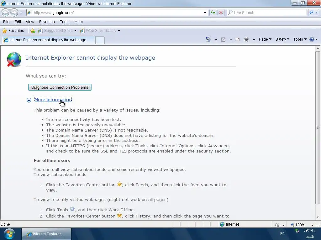Select the 'Internet Explorer cannot display' tab

tap(48, 40)
